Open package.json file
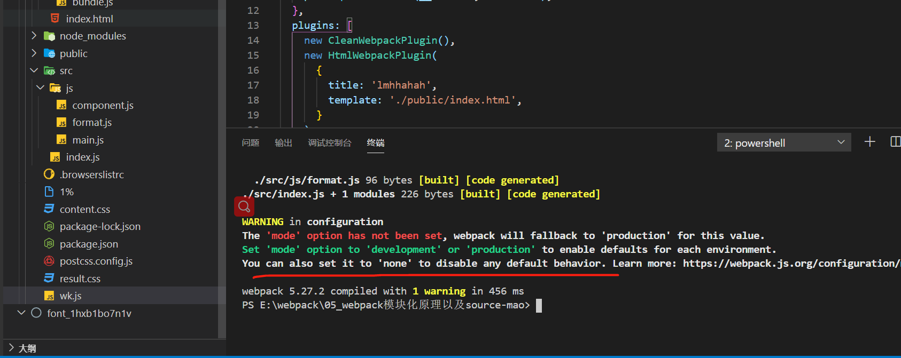The height and width of the screenshot is (358, 901). click(x=89, y=244)
